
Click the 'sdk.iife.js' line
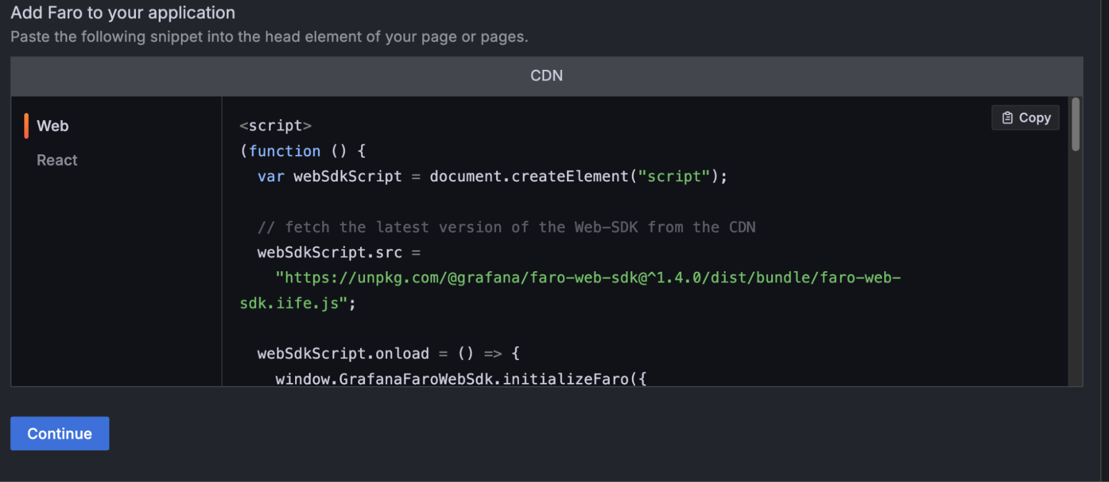(x=297, y=303)
